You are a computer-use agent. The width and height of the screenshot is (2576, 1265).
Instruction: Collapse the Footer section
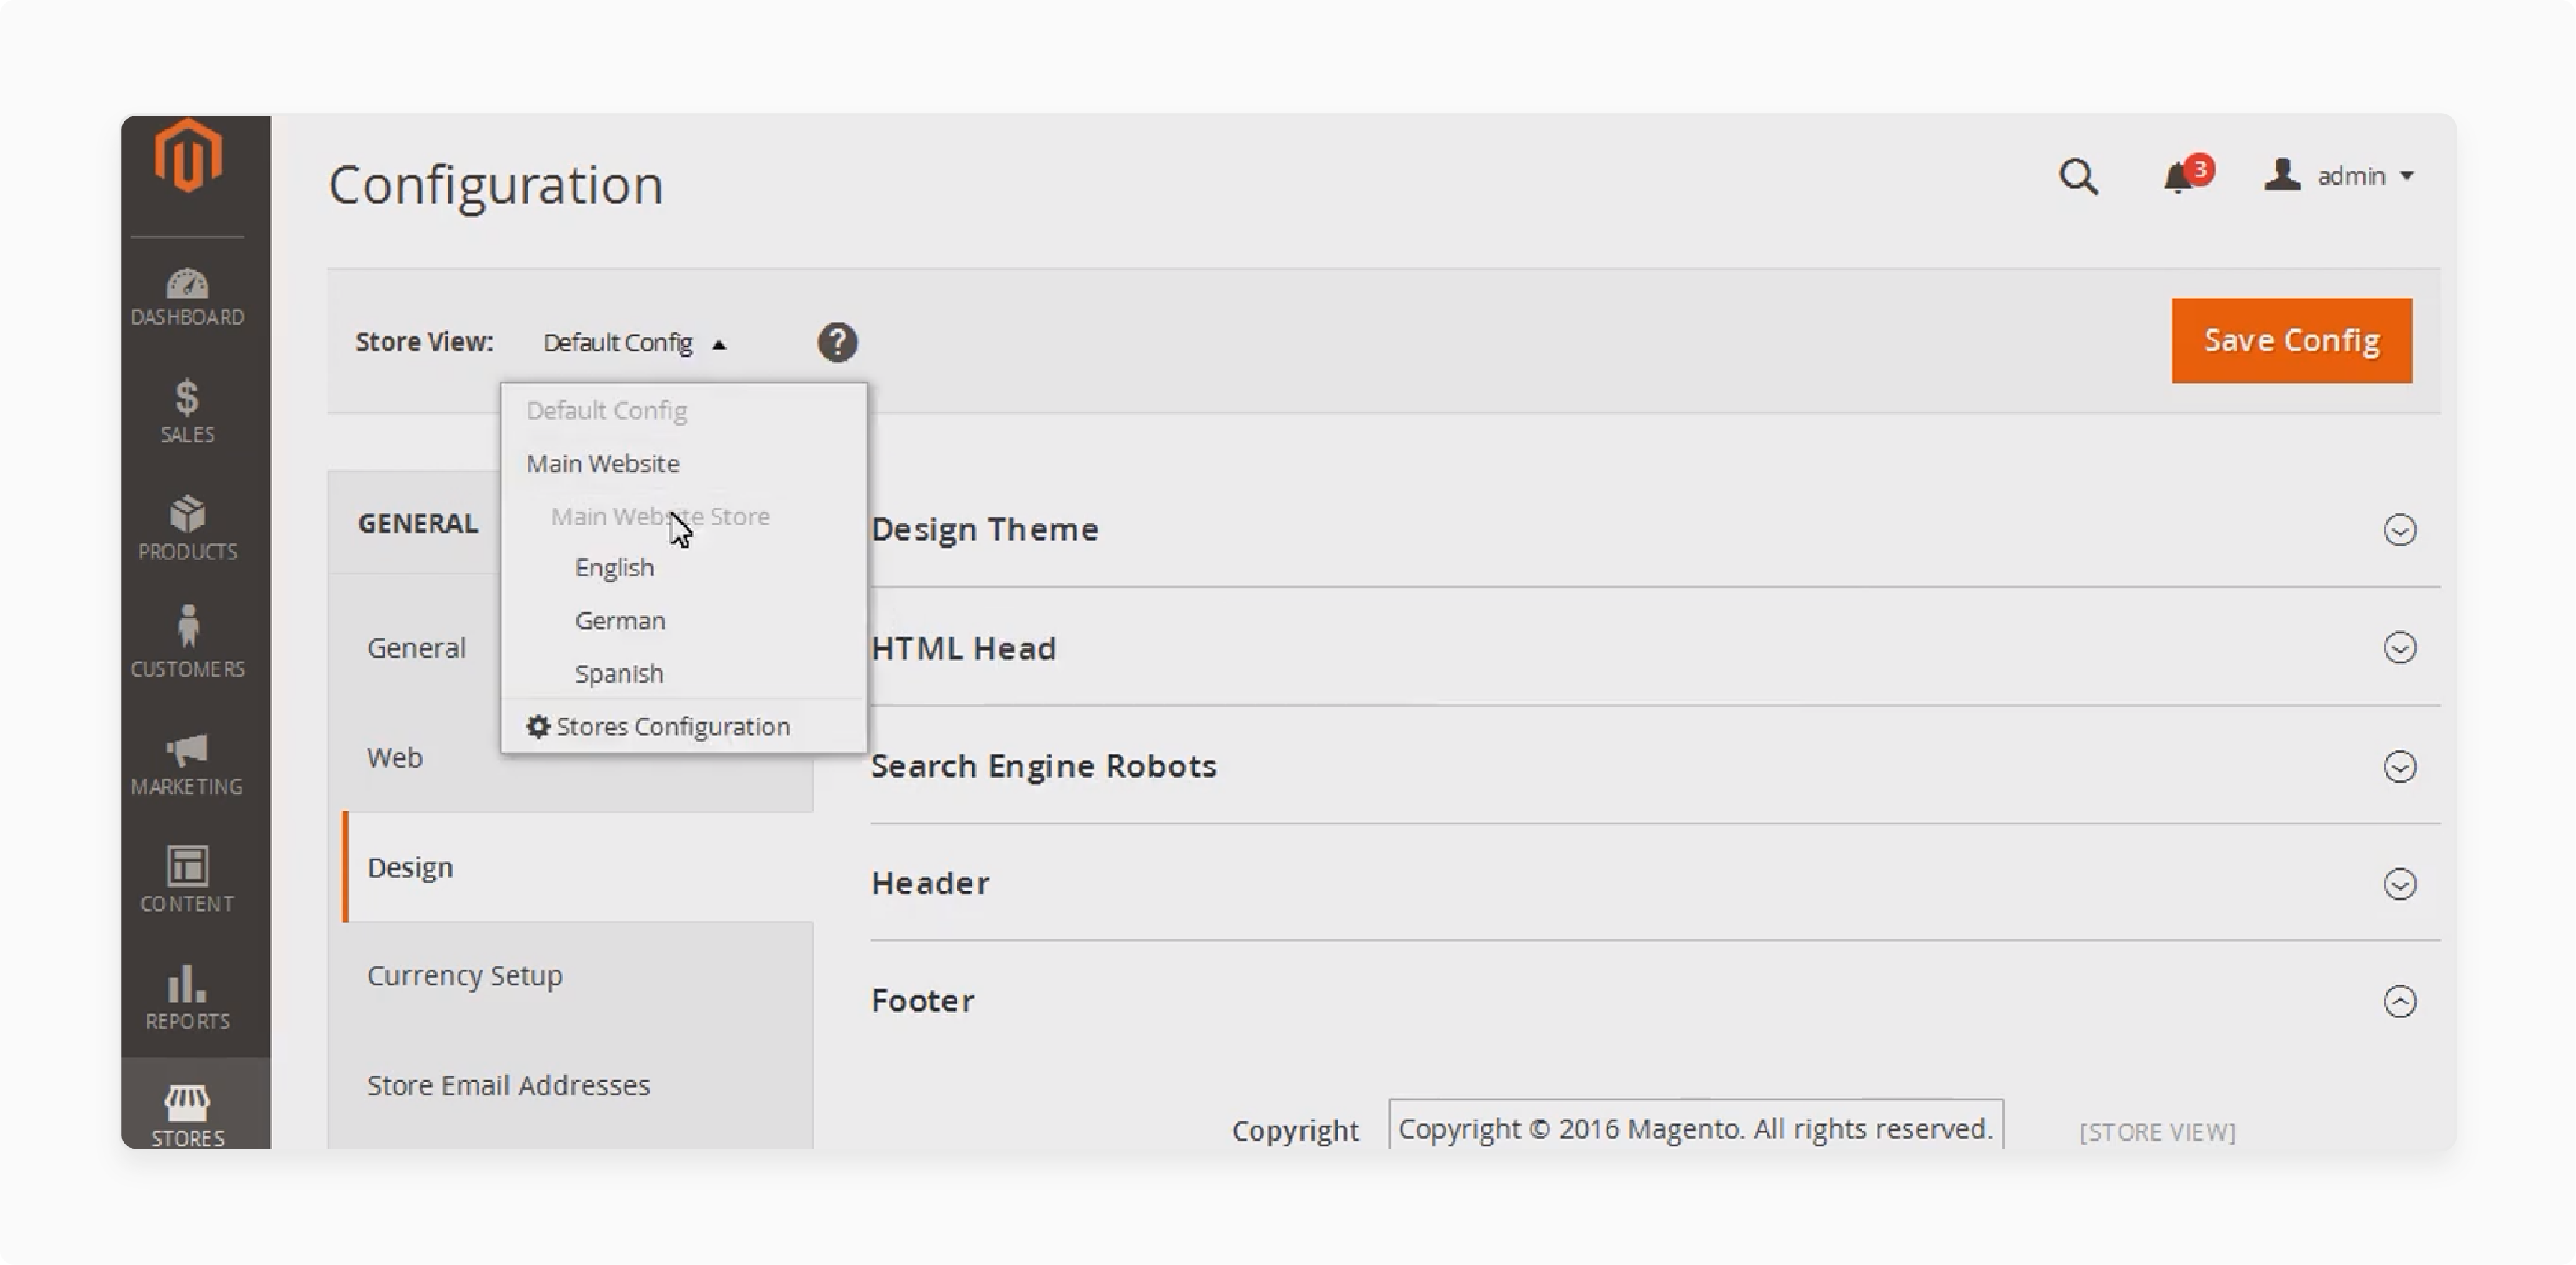(x=2399, y=1002)
